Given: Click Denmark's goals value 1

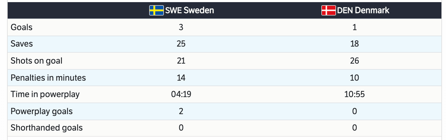Looking at the screenshot, I should click(x=354, y=27).
